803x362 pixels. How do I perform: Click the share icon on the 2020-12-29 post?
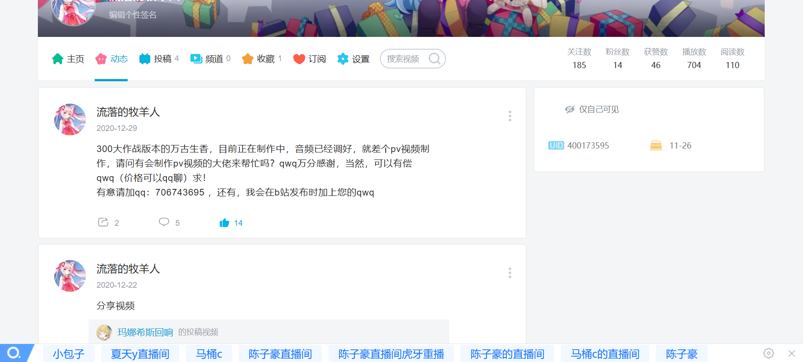[x=103, y=222]
